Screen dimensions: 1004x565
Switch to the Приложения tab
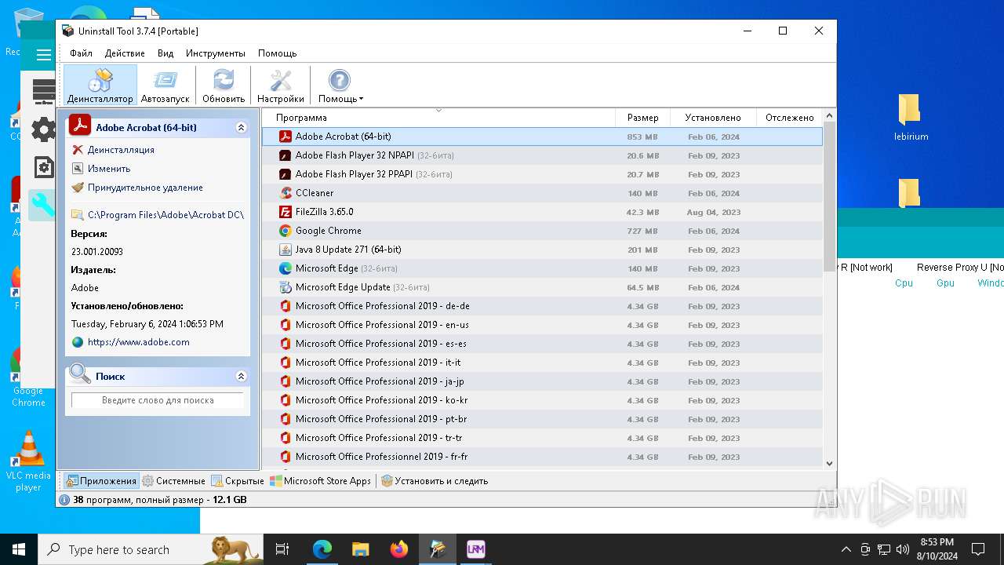(x=101, y=481)
